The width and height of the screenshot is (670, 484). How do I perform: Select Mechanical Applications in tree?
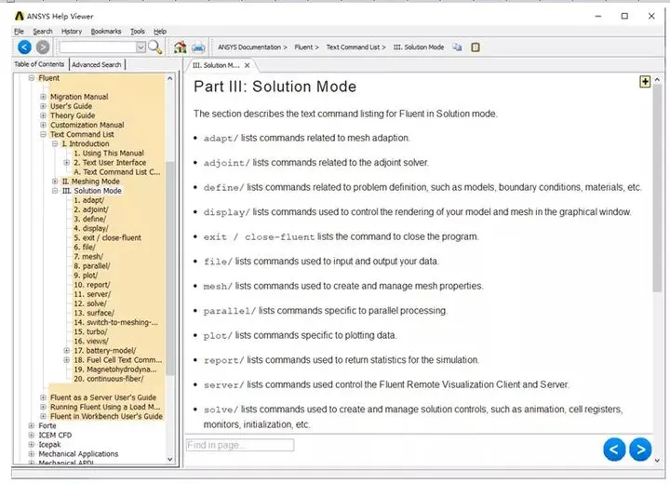78,454
